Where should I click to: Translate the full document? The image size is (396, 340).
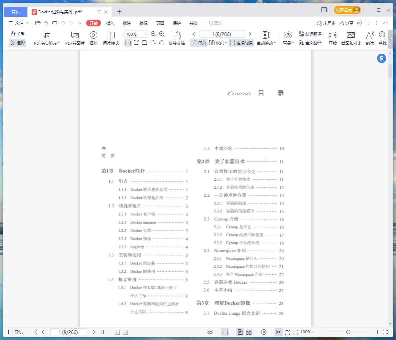point(310,43)
